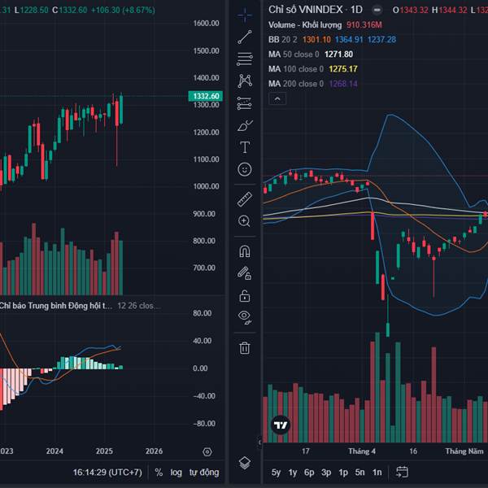Toggle percent scale on left chart
Viewport: 488px width, 488px height.
pyautogui.click(x=159, y=473)
